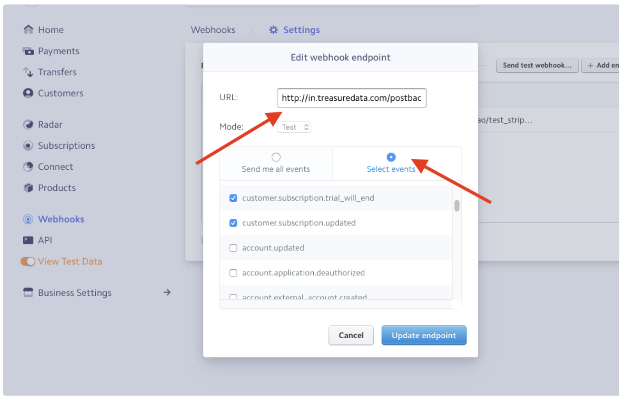This screenshot has height=402, width=625.
Task: Select the 'Send me all events' radio
Action: pyautogui.click(x=276, y=157)
